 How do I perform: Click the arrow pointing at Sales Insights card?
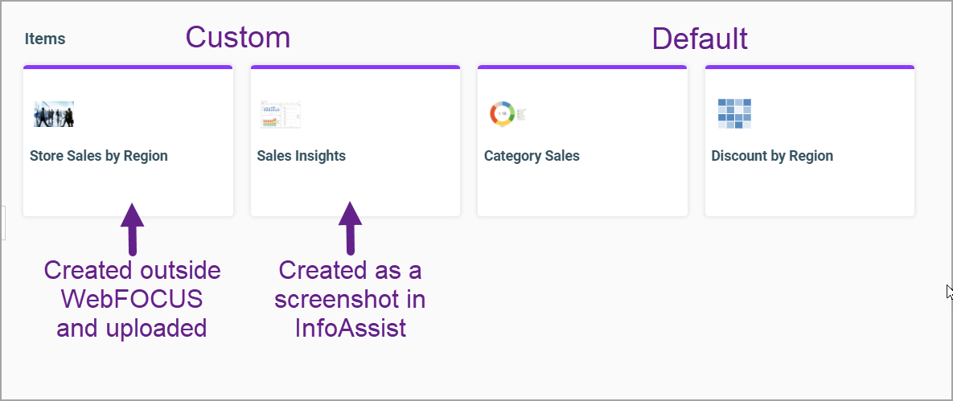point(350,228)
